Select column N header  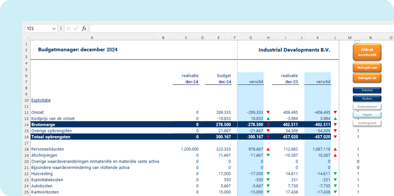tap(370, 38)
